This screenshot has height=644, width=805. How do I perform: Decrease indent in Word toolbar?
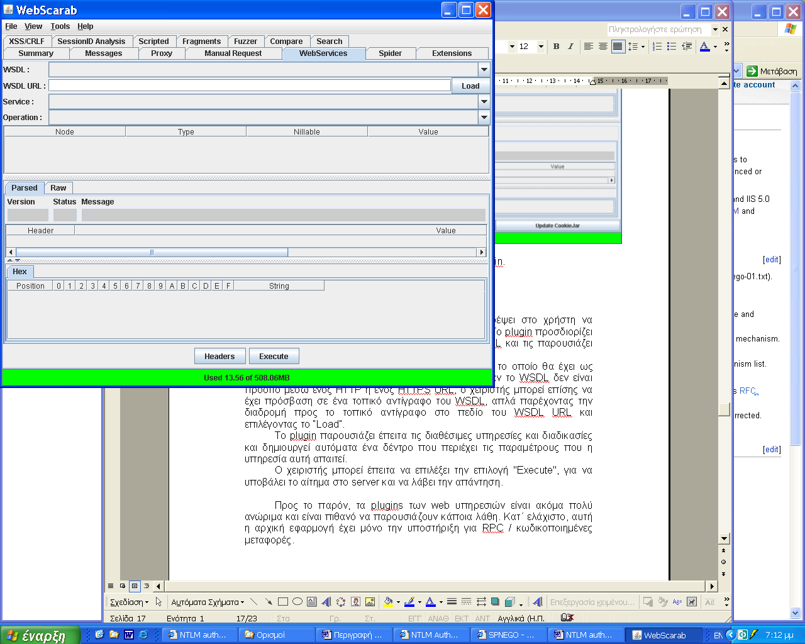(x=687, y=47)
